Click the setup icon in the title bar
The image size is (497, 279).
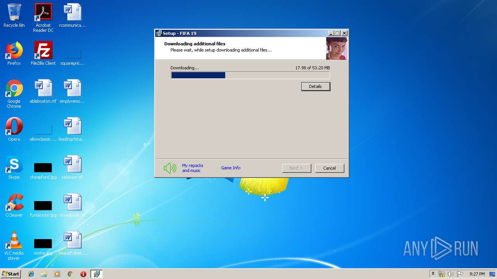point(159,33)
